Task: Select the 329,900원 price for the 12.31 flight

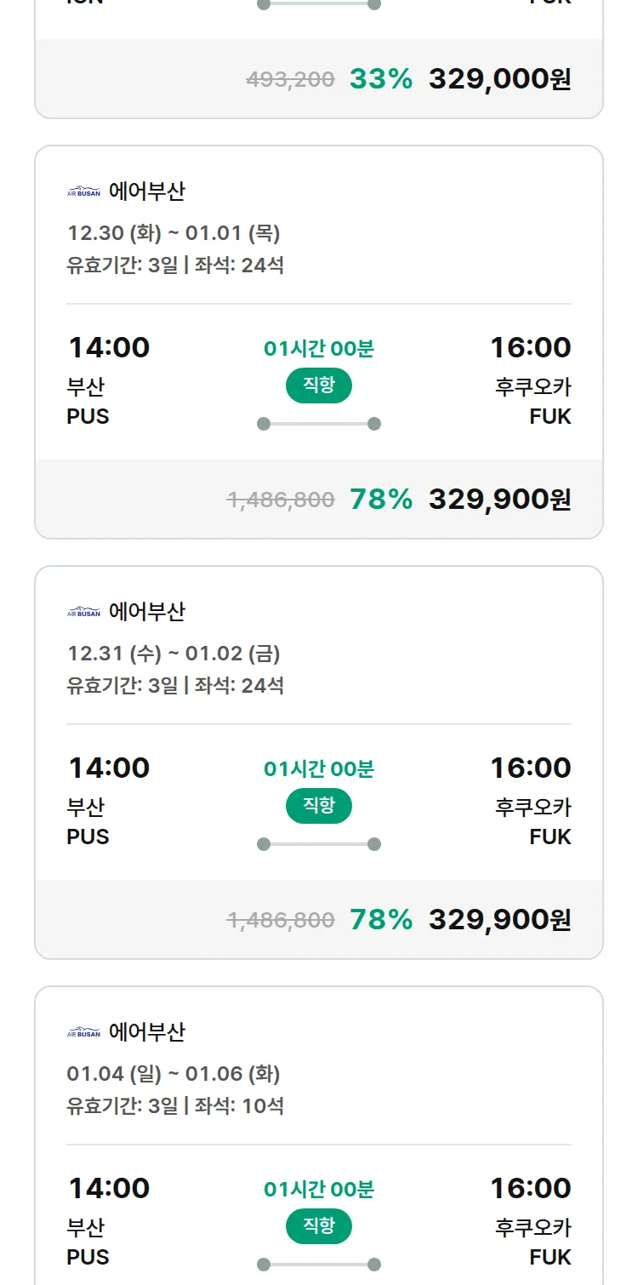Action: tap(499, 920)
